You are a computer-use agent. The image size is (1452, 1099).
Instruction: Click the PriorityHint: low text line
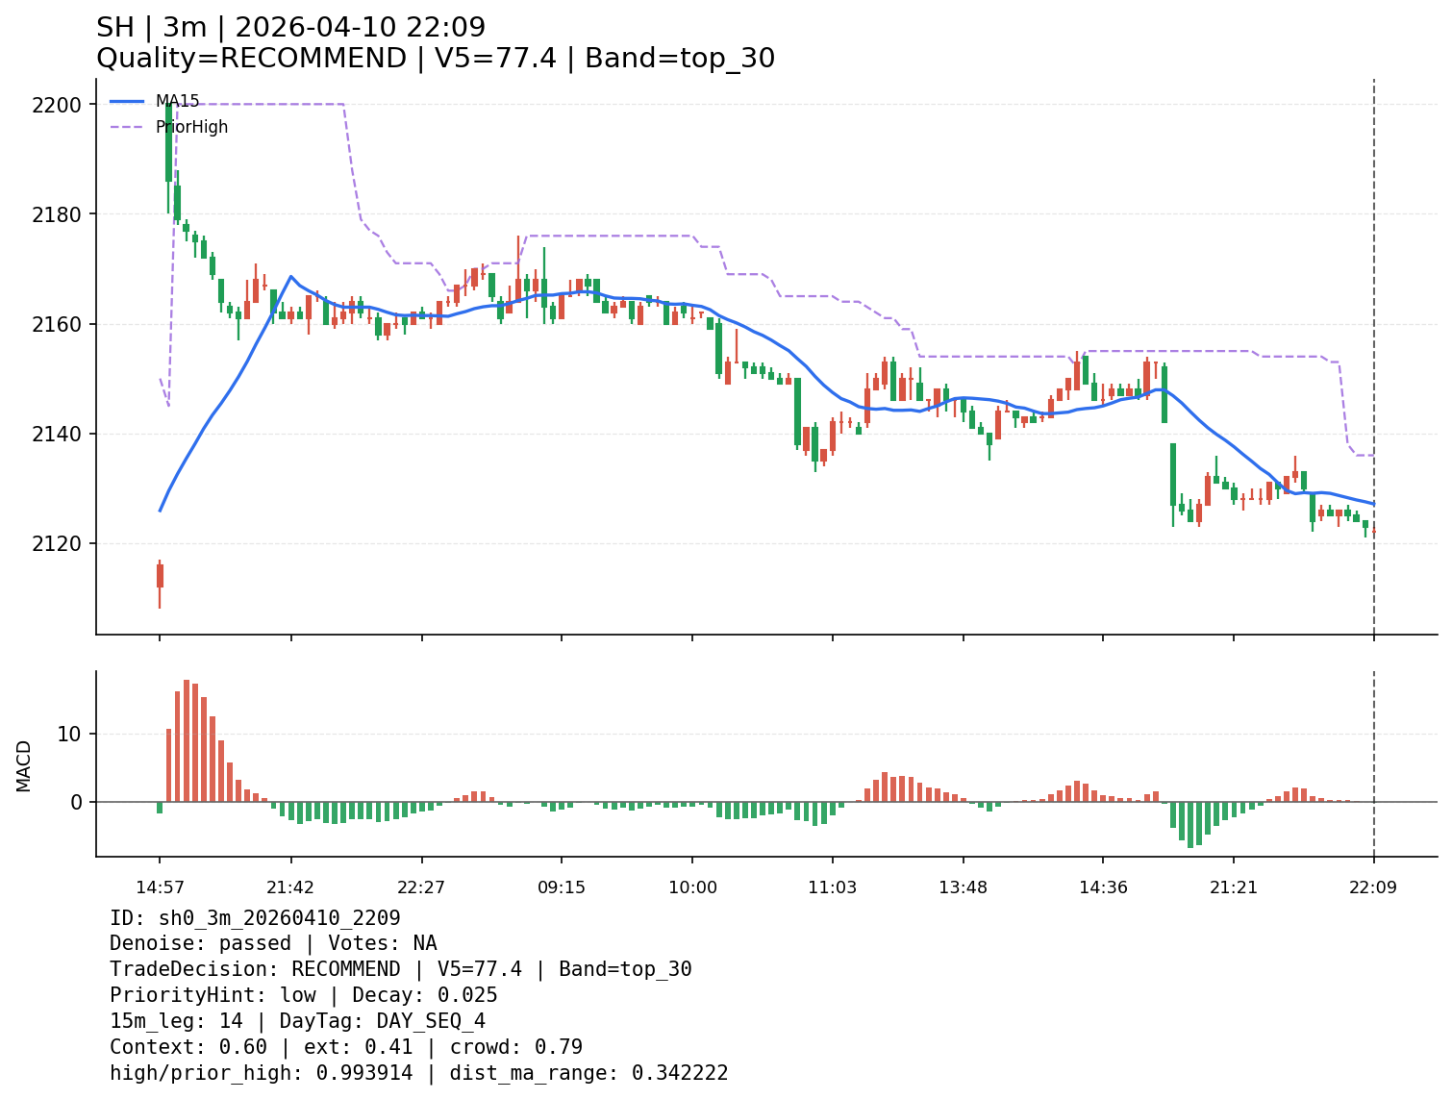pos(303,995)
